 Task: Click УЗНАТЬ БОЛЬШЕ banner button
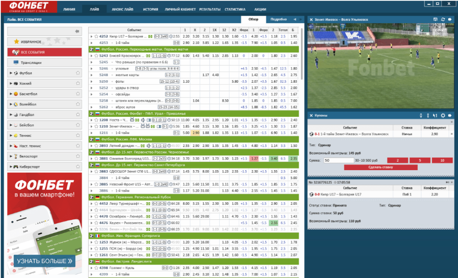click(x=44, y=261)
